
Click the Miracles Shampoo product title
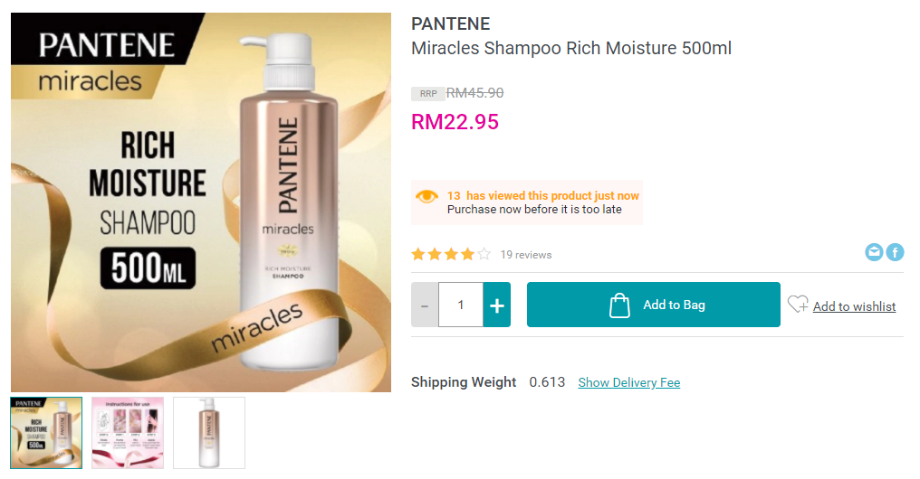(x=570, y=49)
